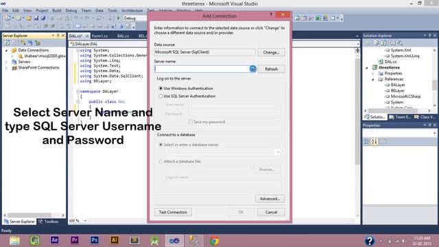The width and height of the screenshot is (439, 247).
Task: Click the Refresh button beside Server name
Action: click(271, 69)
